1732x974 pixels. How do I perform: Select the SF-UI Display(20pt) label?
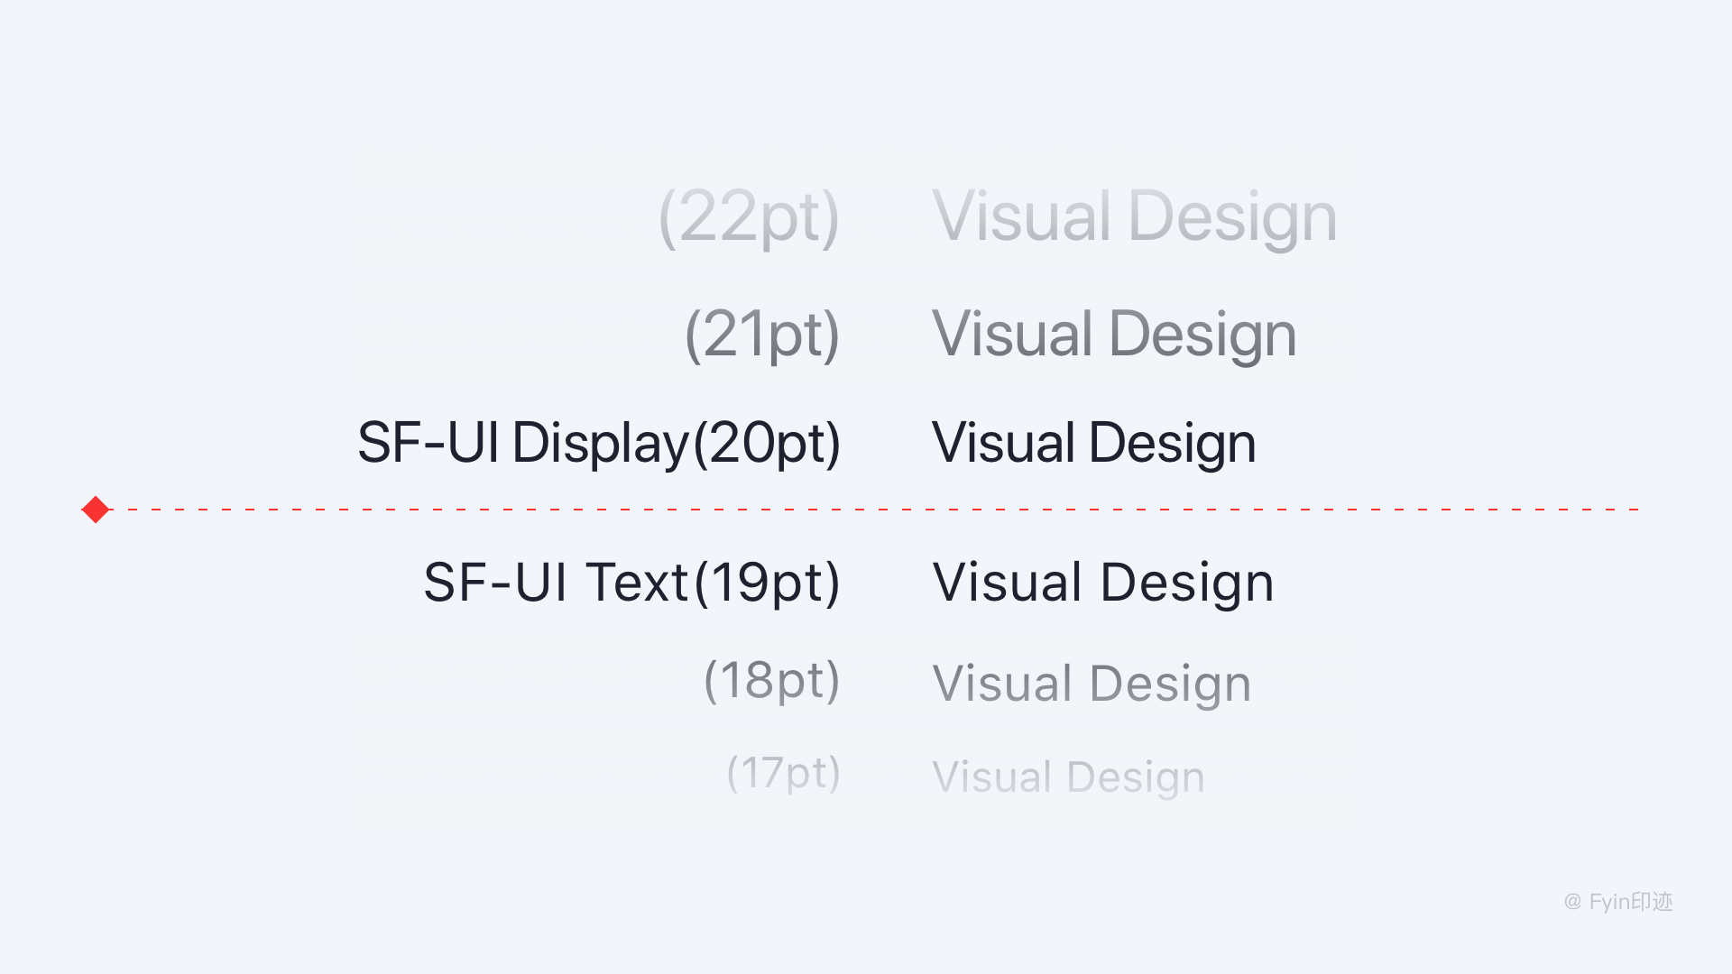599,444
